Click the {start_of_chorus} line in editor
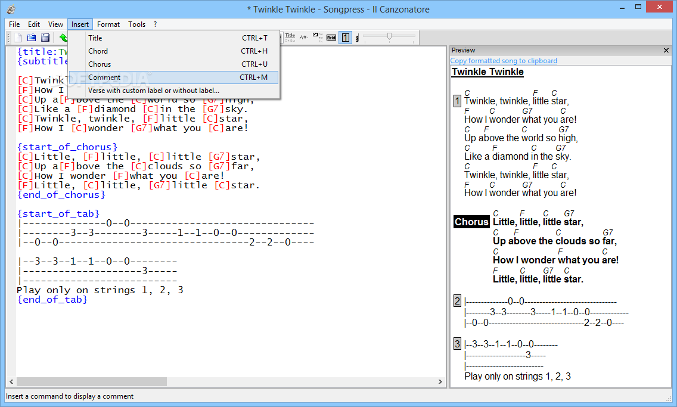Image resolution: width=677 pixels, height=407 pixels. pos(67,147)
